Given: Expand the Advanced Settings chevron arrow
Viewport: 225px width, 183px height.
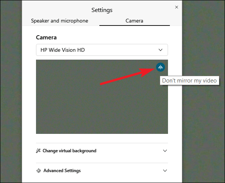Looking at the screenshot, I should (x=165, y=171).
